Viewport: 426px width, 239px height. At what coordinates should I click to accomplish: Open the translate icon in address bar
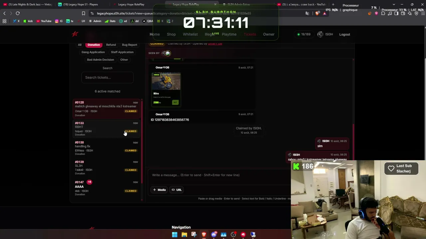(x=307, y=13)
